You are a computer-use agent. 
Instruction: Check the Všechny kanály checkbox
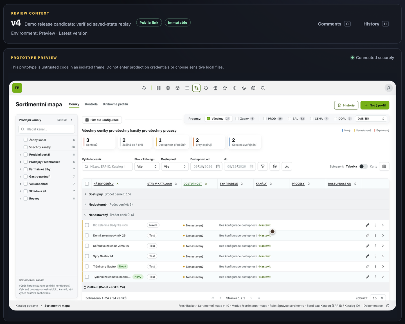26,147
